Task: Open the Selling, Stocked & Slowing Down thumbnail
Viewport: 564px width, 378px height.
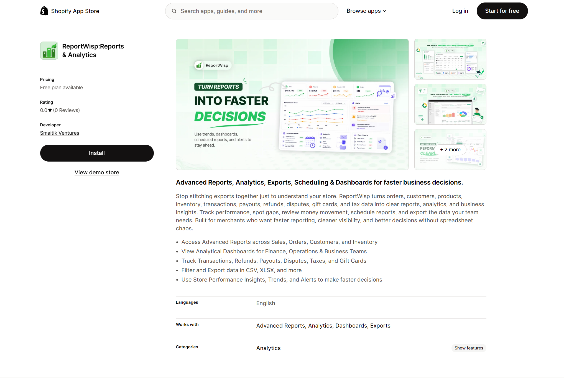Action: point(450,59)
